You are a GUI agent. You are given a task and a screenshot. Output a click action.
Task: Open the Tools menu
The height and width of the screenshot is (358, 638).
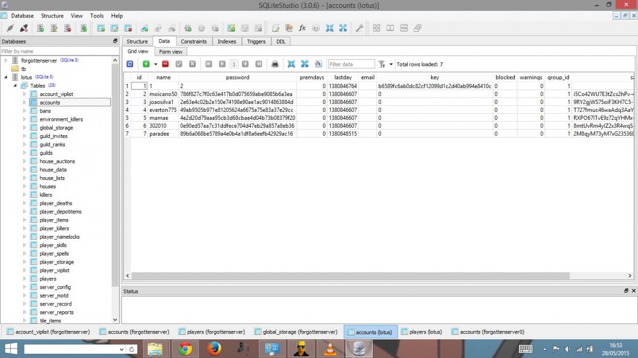pyautogui.click(x=97, y=16)
